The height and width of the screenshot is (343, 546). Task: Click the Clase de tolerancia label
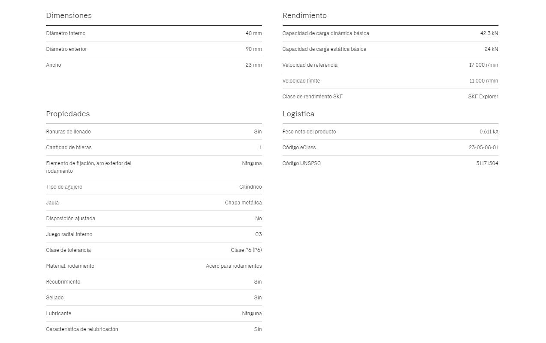[x=69, y=250]
